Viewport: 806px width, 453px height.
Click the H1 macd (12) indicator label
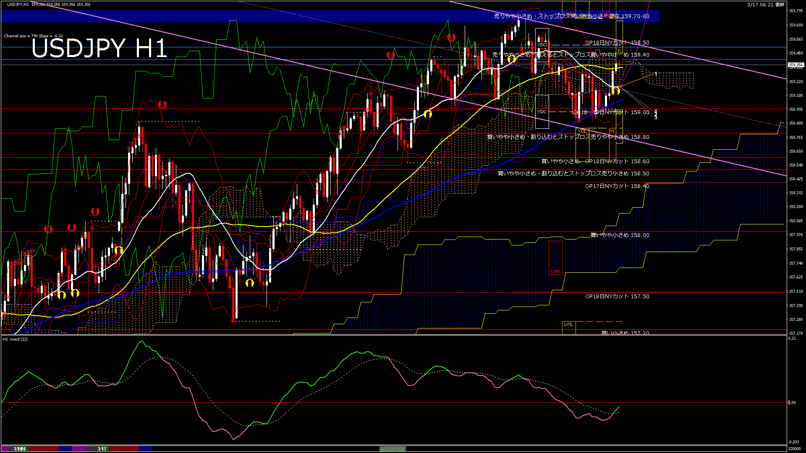(x=16, y=339)
